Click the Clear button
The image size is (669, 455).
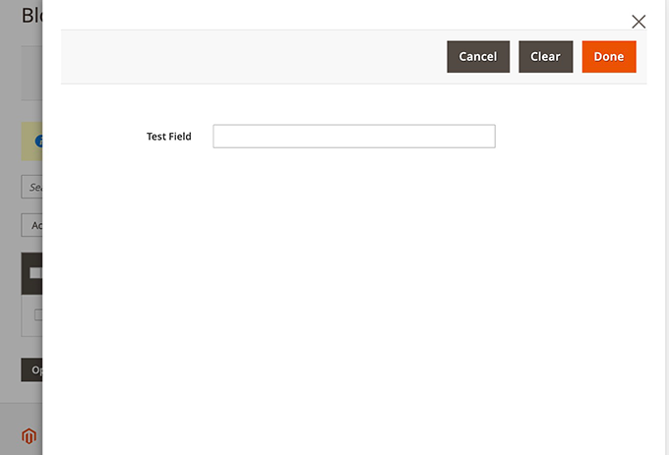(545, 57)
